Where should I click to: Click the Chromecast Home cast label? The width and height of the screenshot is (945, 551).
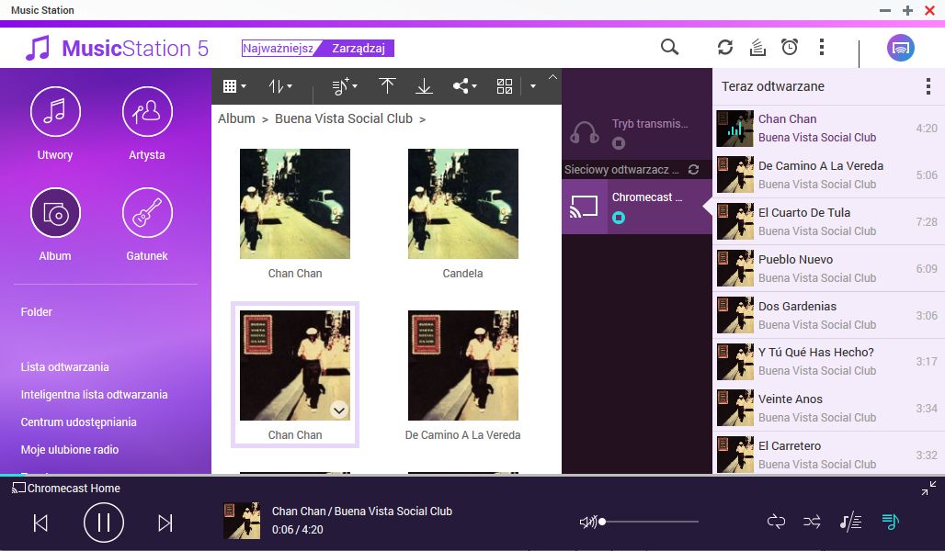pyautogui.click(x=66, y=489)
